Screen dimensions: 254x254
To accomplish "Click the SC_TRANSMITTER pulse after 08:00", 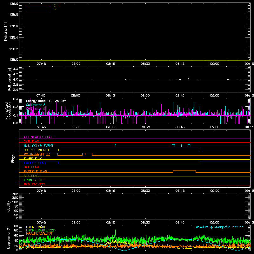I will [x=87, y=154].
